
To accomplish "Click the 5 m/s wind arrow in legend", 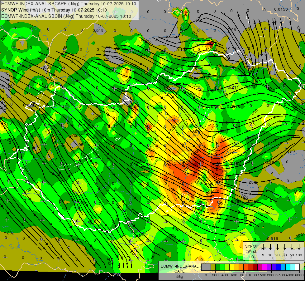I will click(263, 247).
